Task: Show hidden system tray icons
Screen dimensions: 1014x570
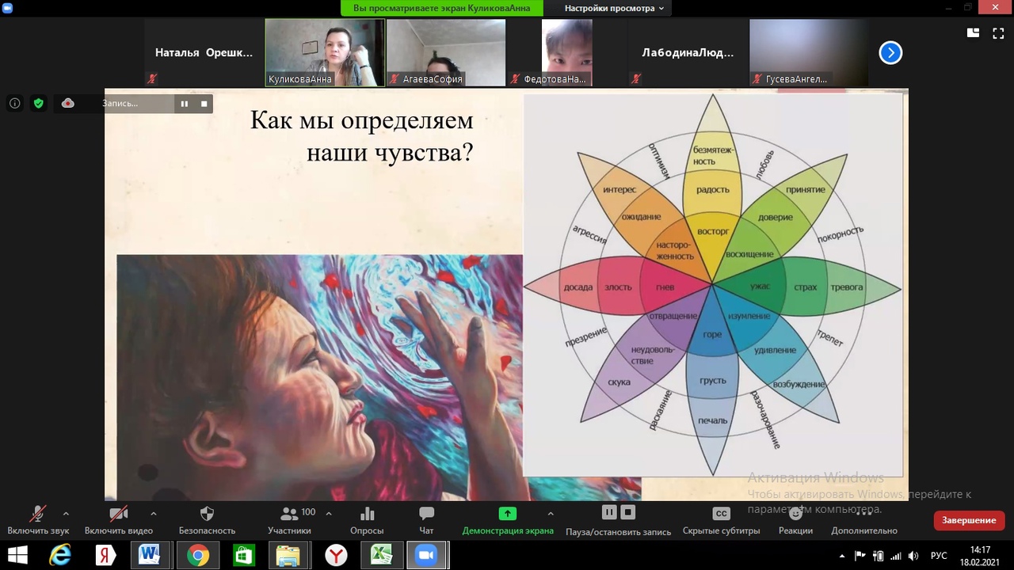Action: (x=842, y=556)
